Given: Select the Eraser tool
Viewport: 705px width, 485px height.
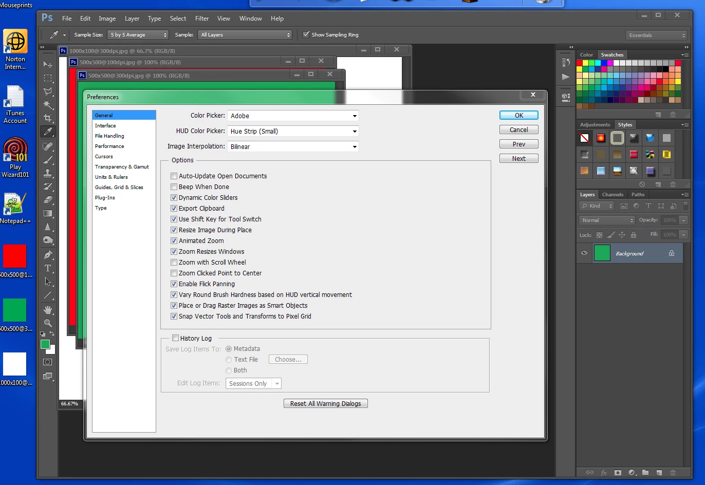Looking at the screenshot, I should click(48, 200).
